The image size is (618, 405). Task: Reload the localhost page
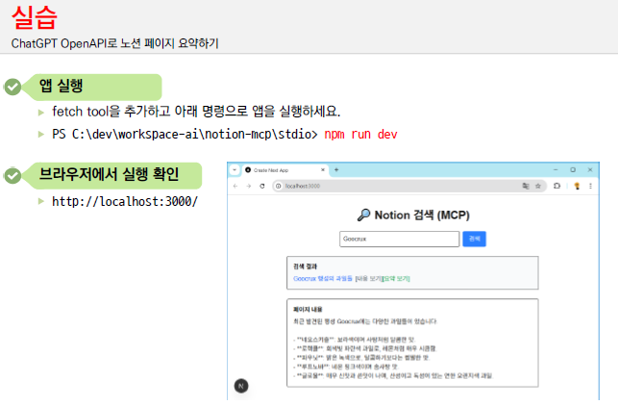262,186
